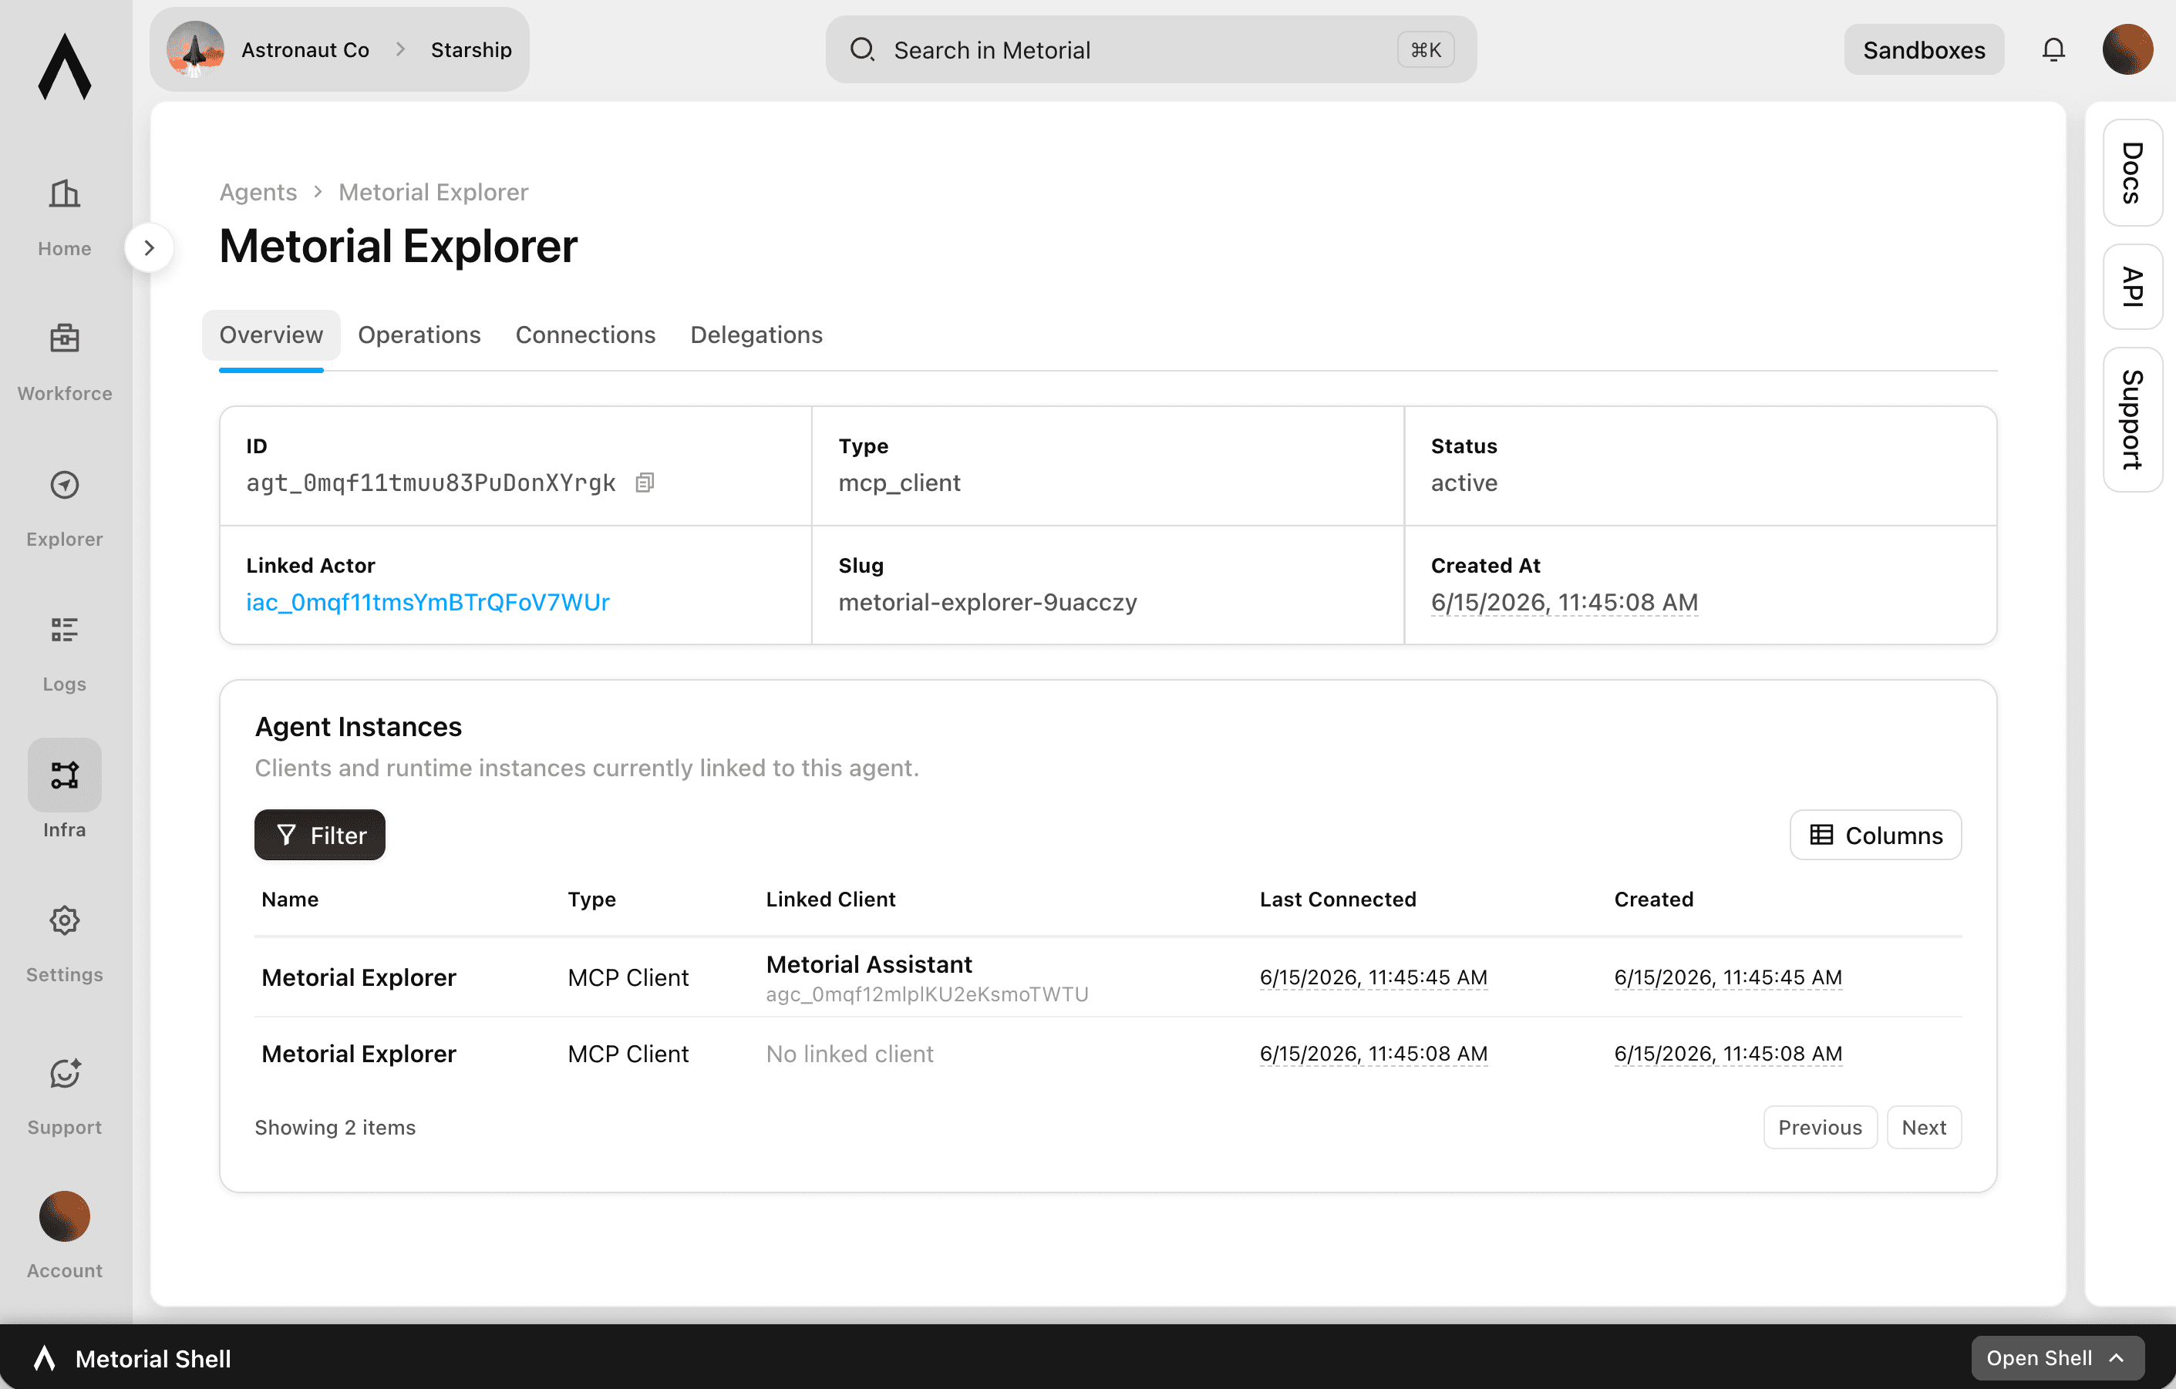Open Metorial Explorer row linked to Metorial Assistant
The height and width of the screenshot is (1389, 2176).
(x=1108, y=977)
